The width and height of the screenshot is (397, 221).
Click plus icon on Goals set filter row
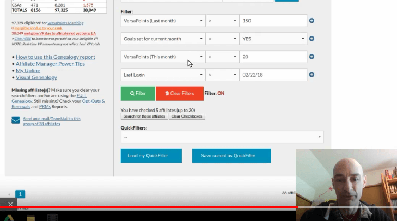(x=312, y=39)
